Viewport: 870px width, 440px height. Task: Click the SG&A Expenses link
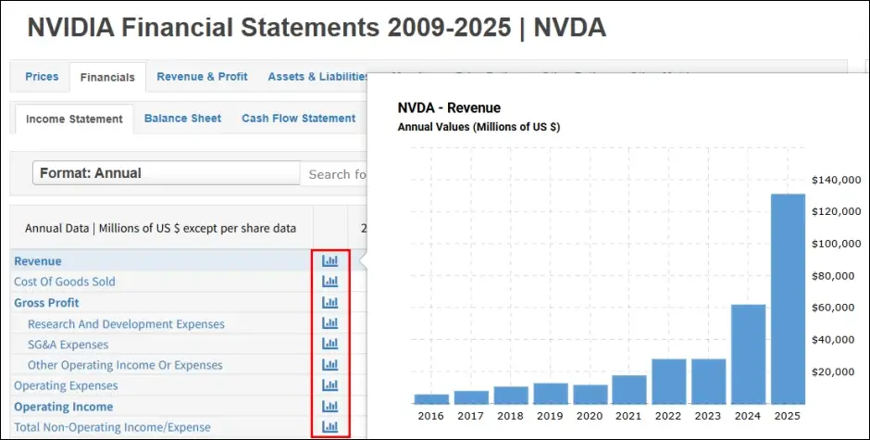[68, 345]
